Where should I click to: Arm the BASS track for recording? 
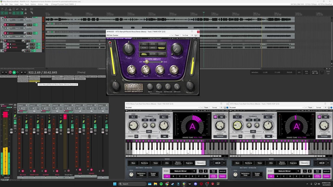pos(5,33)
